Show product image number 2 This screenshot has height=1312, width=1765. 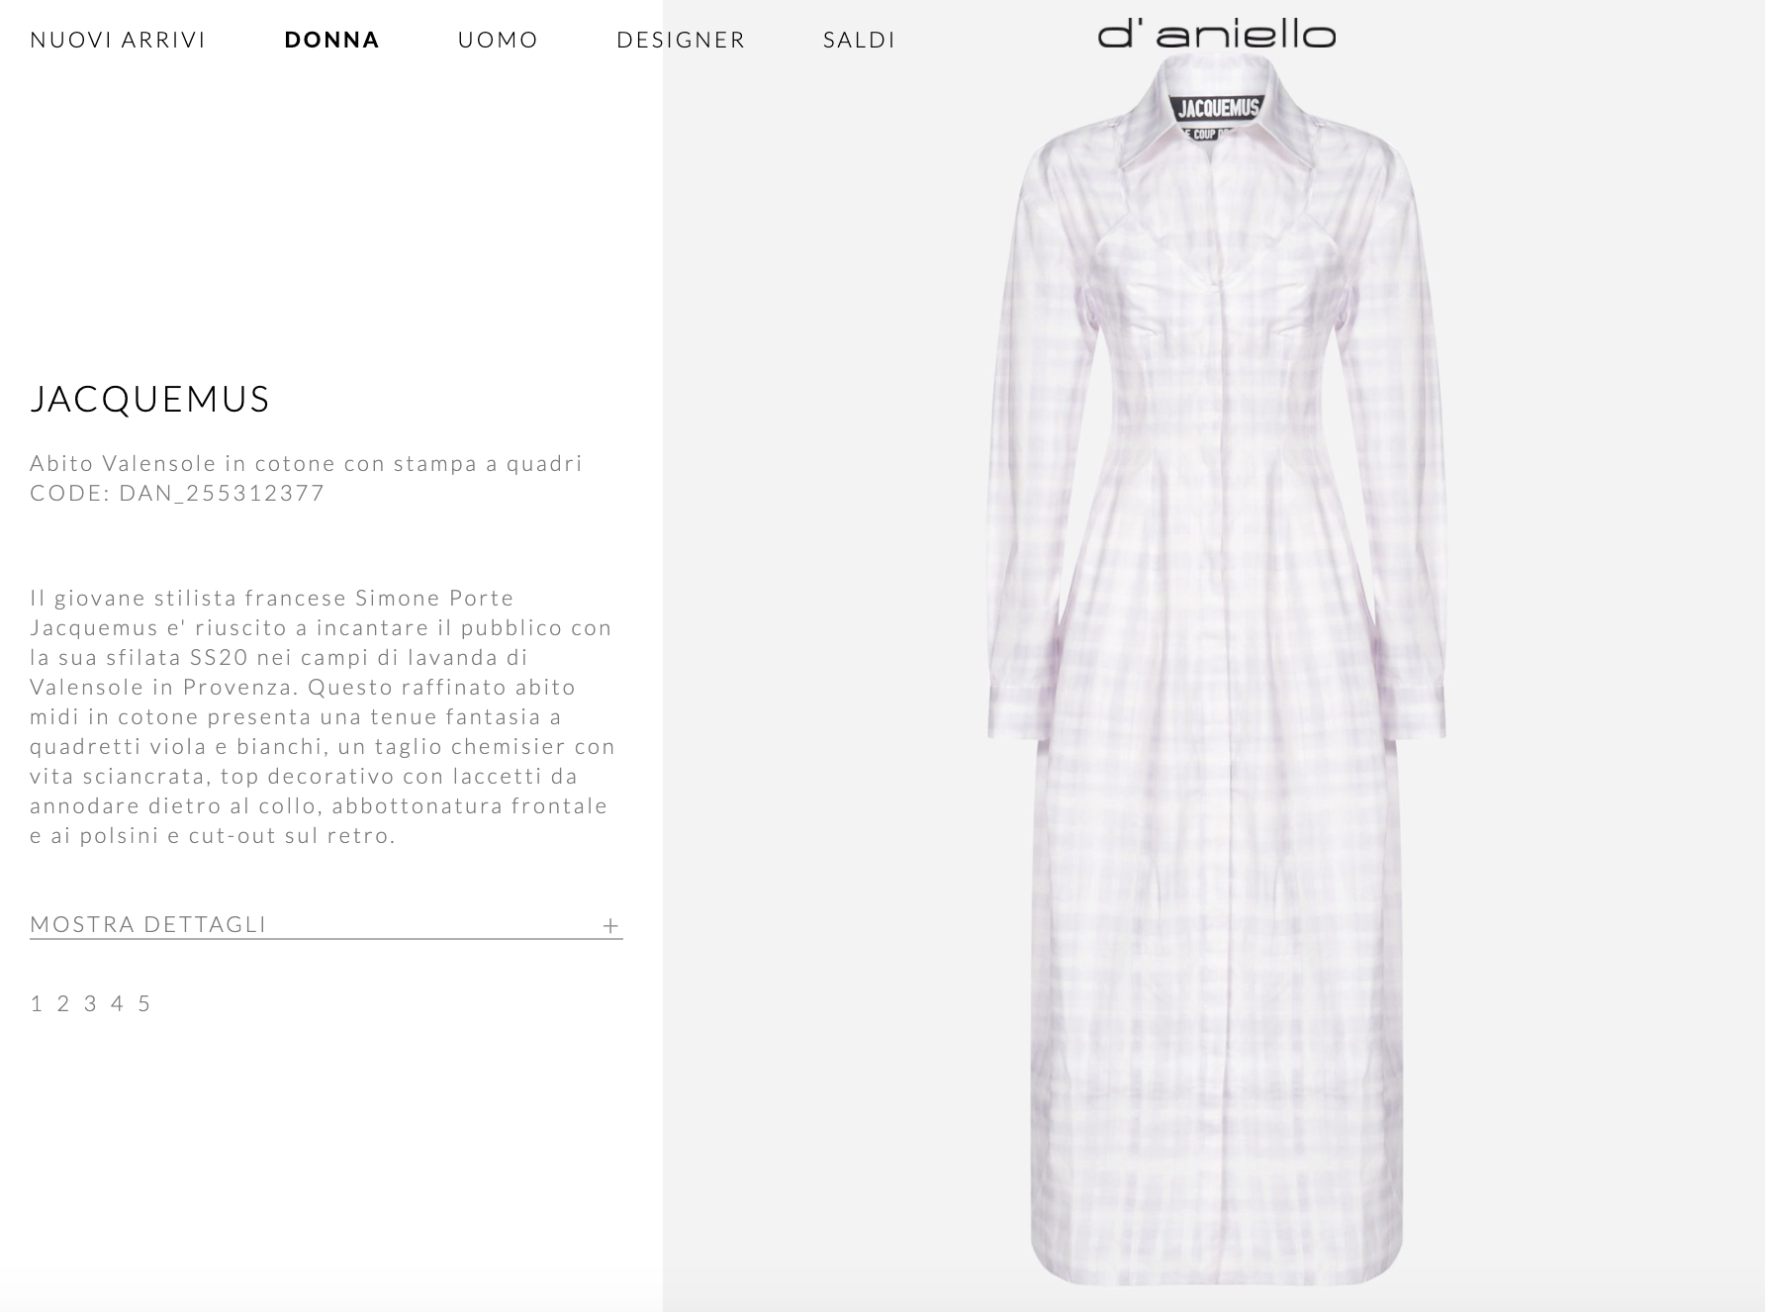(x=63, y=1003)
